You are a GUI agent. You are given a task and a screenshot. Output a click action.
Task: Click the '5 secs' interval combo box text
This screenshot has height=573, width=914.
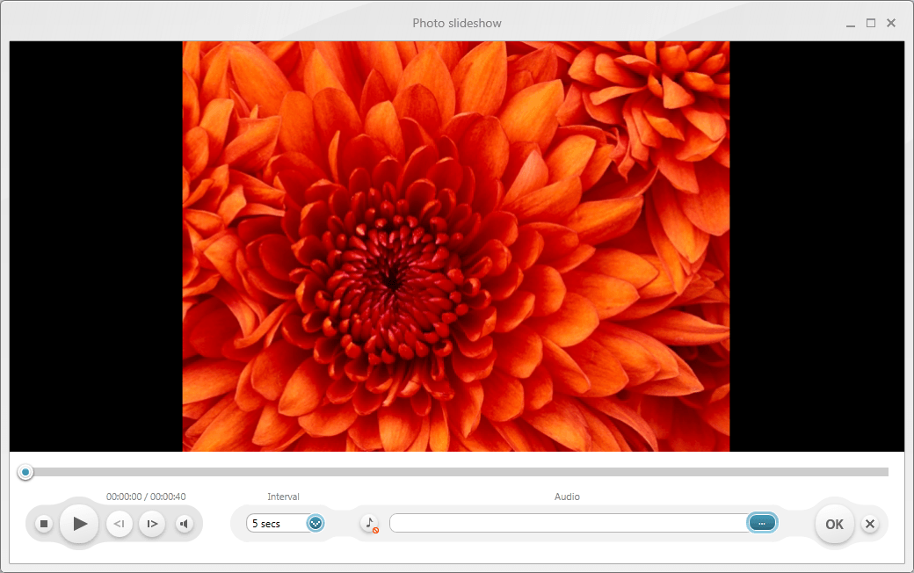coord(274,524)
